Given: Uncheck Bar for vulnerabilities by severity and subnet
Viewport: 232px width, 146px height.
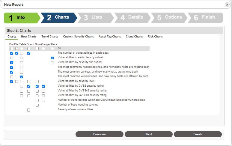Looking at the screenshot, I should click(12, 63).
